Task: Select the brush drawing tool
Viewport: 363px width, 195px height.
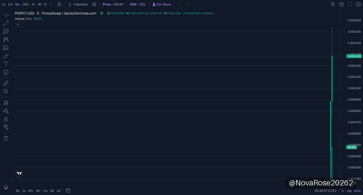Action: [x=6, y=56]
